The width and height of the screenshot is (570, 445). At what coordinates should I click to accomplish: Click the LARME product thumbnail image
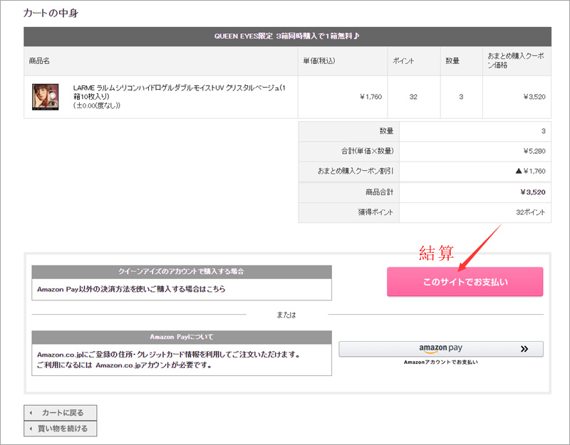(x=45, y=97)
